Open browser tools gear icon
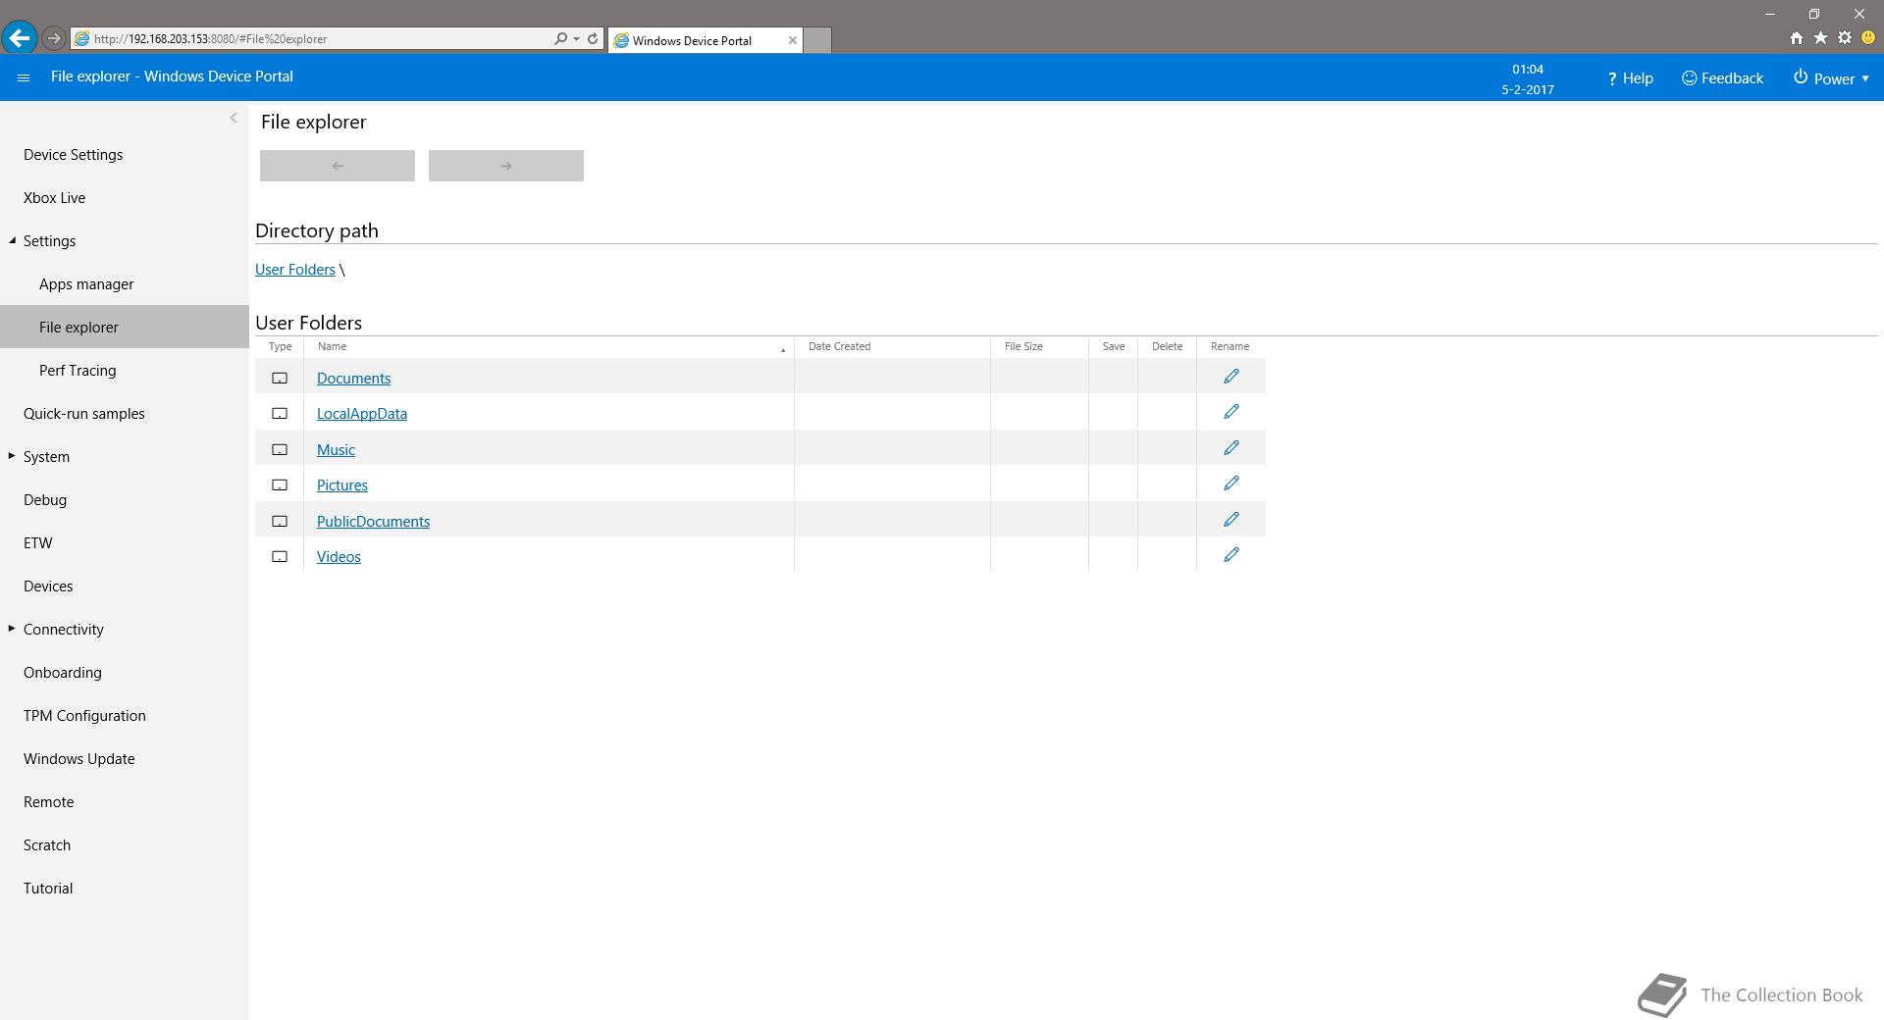 coord(1845,38)
